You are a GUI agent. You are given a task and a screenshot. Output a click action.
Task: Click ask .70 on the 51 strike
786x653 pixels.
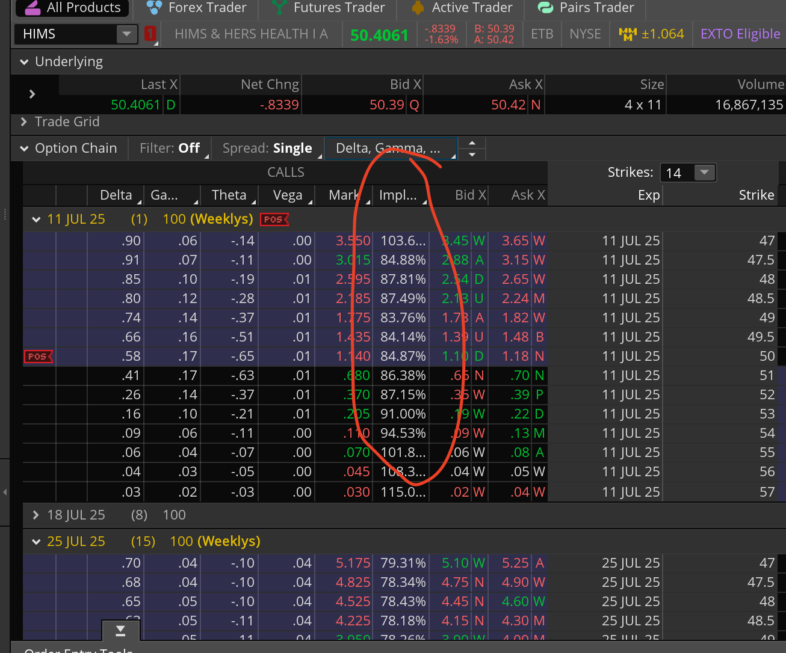point(521,376)
